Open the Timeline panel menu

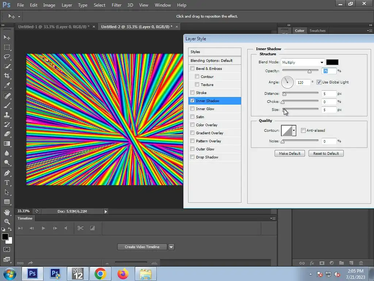click(x=273, y=218)
